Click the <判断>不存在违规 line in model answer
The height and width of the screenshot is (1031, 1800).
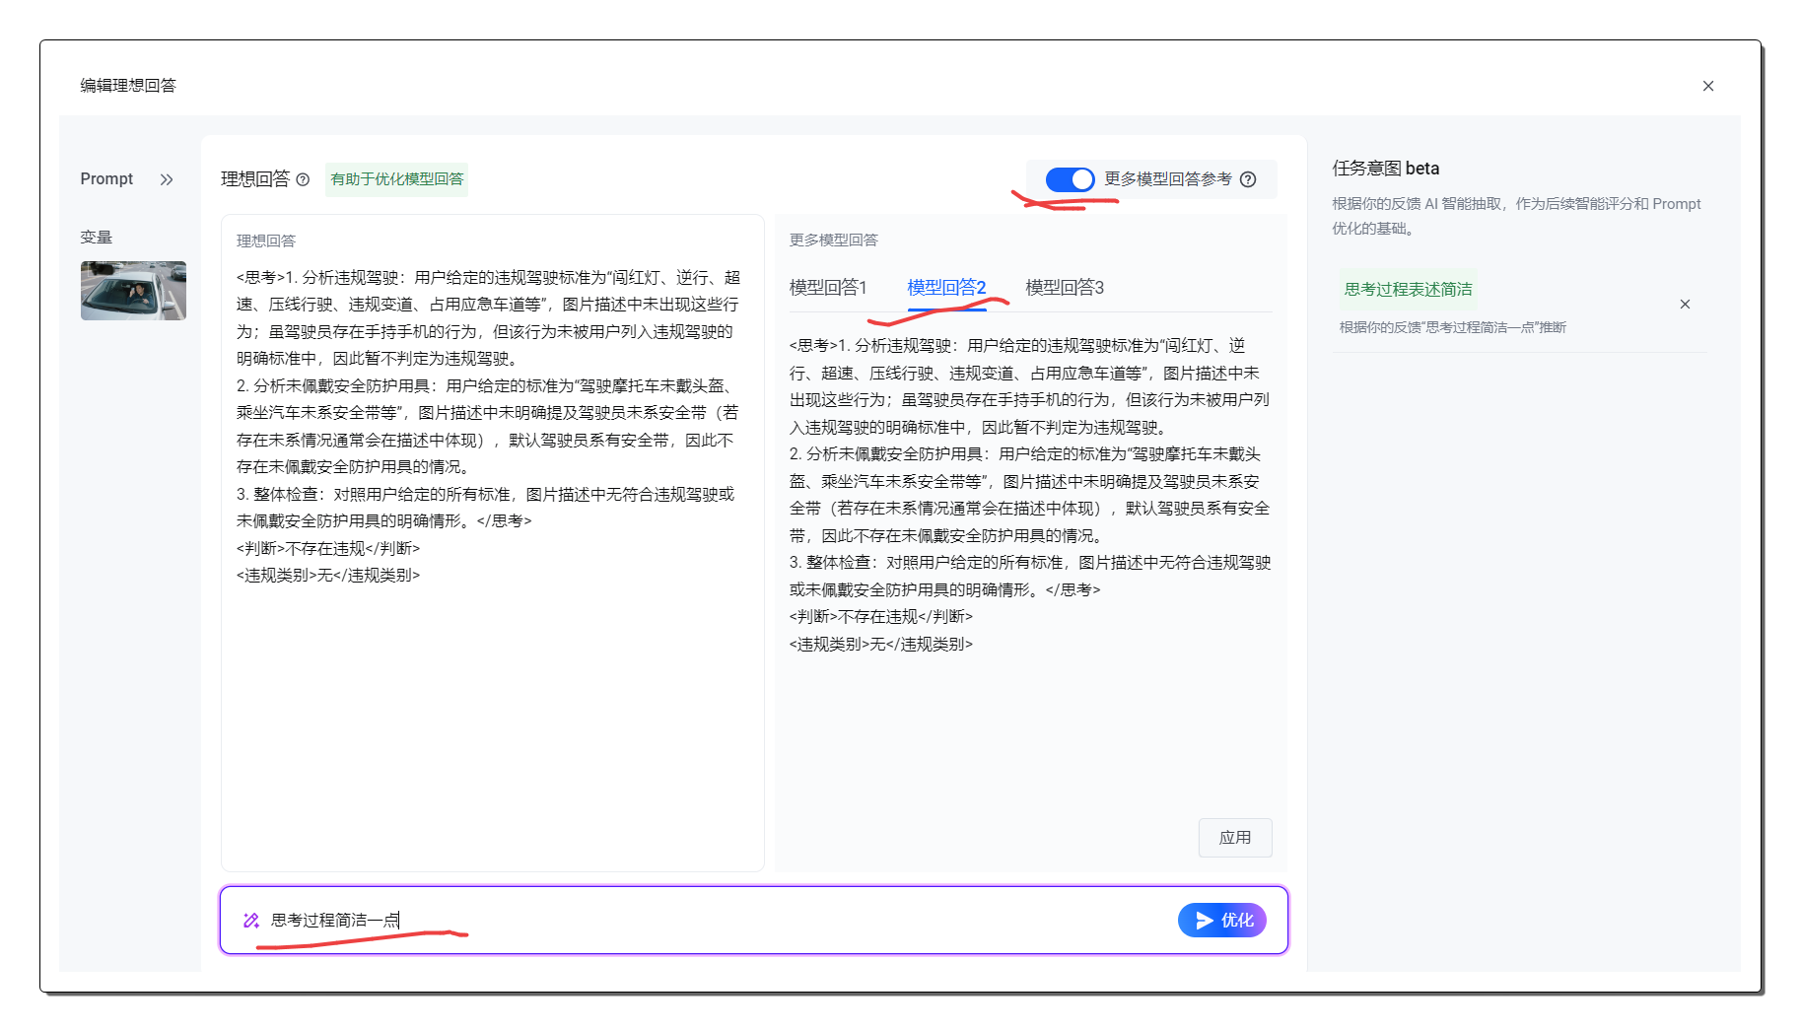[x=880, y=616]
